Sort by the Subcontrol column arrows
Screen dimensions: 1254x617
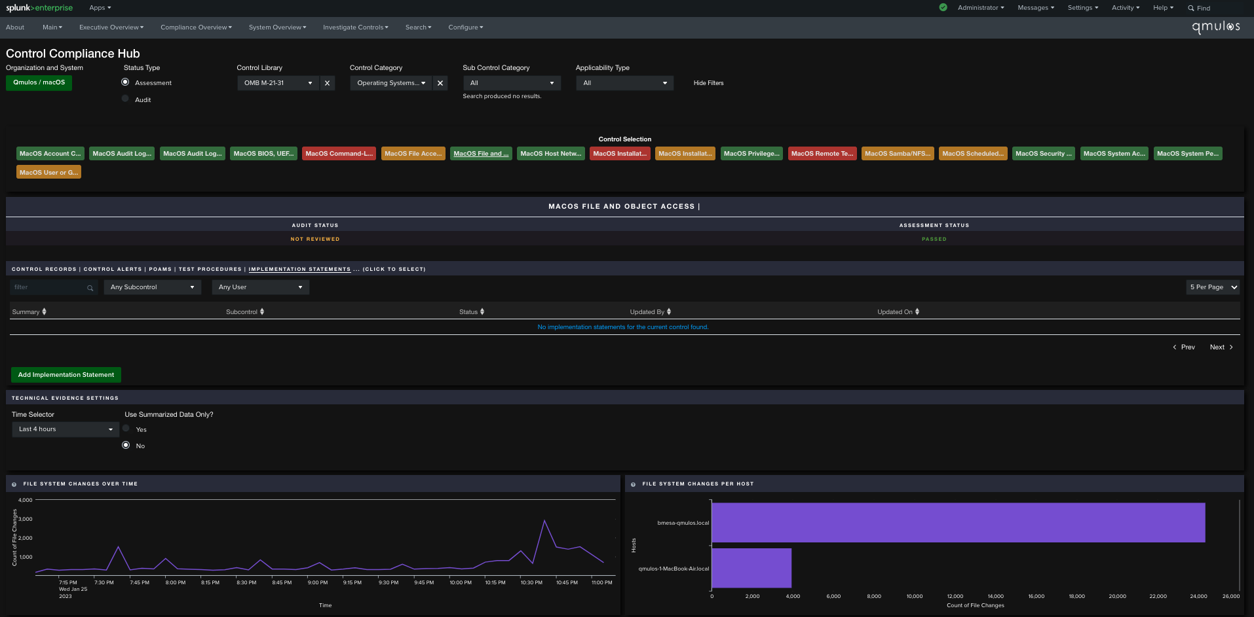click(262, 312)
